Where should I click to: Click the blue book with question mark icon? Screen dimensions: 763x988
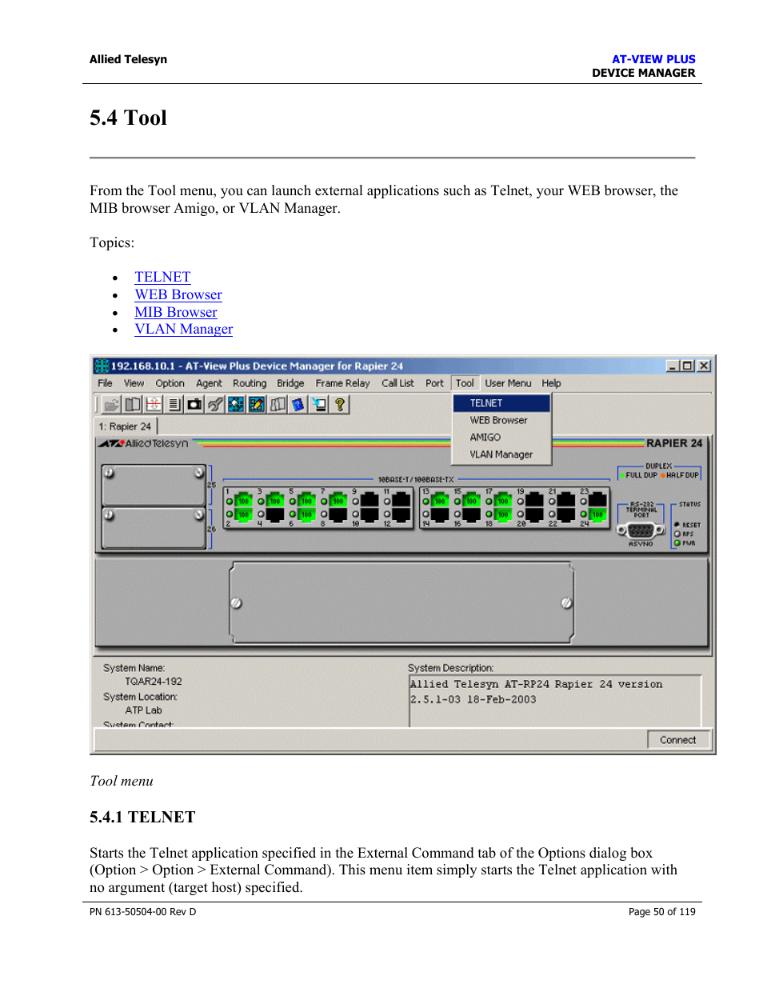click(298, 405)
